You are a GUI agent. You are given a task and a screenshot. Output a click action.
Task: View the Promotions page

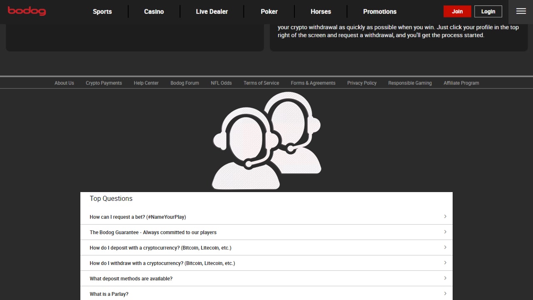(x=380, y=12)
